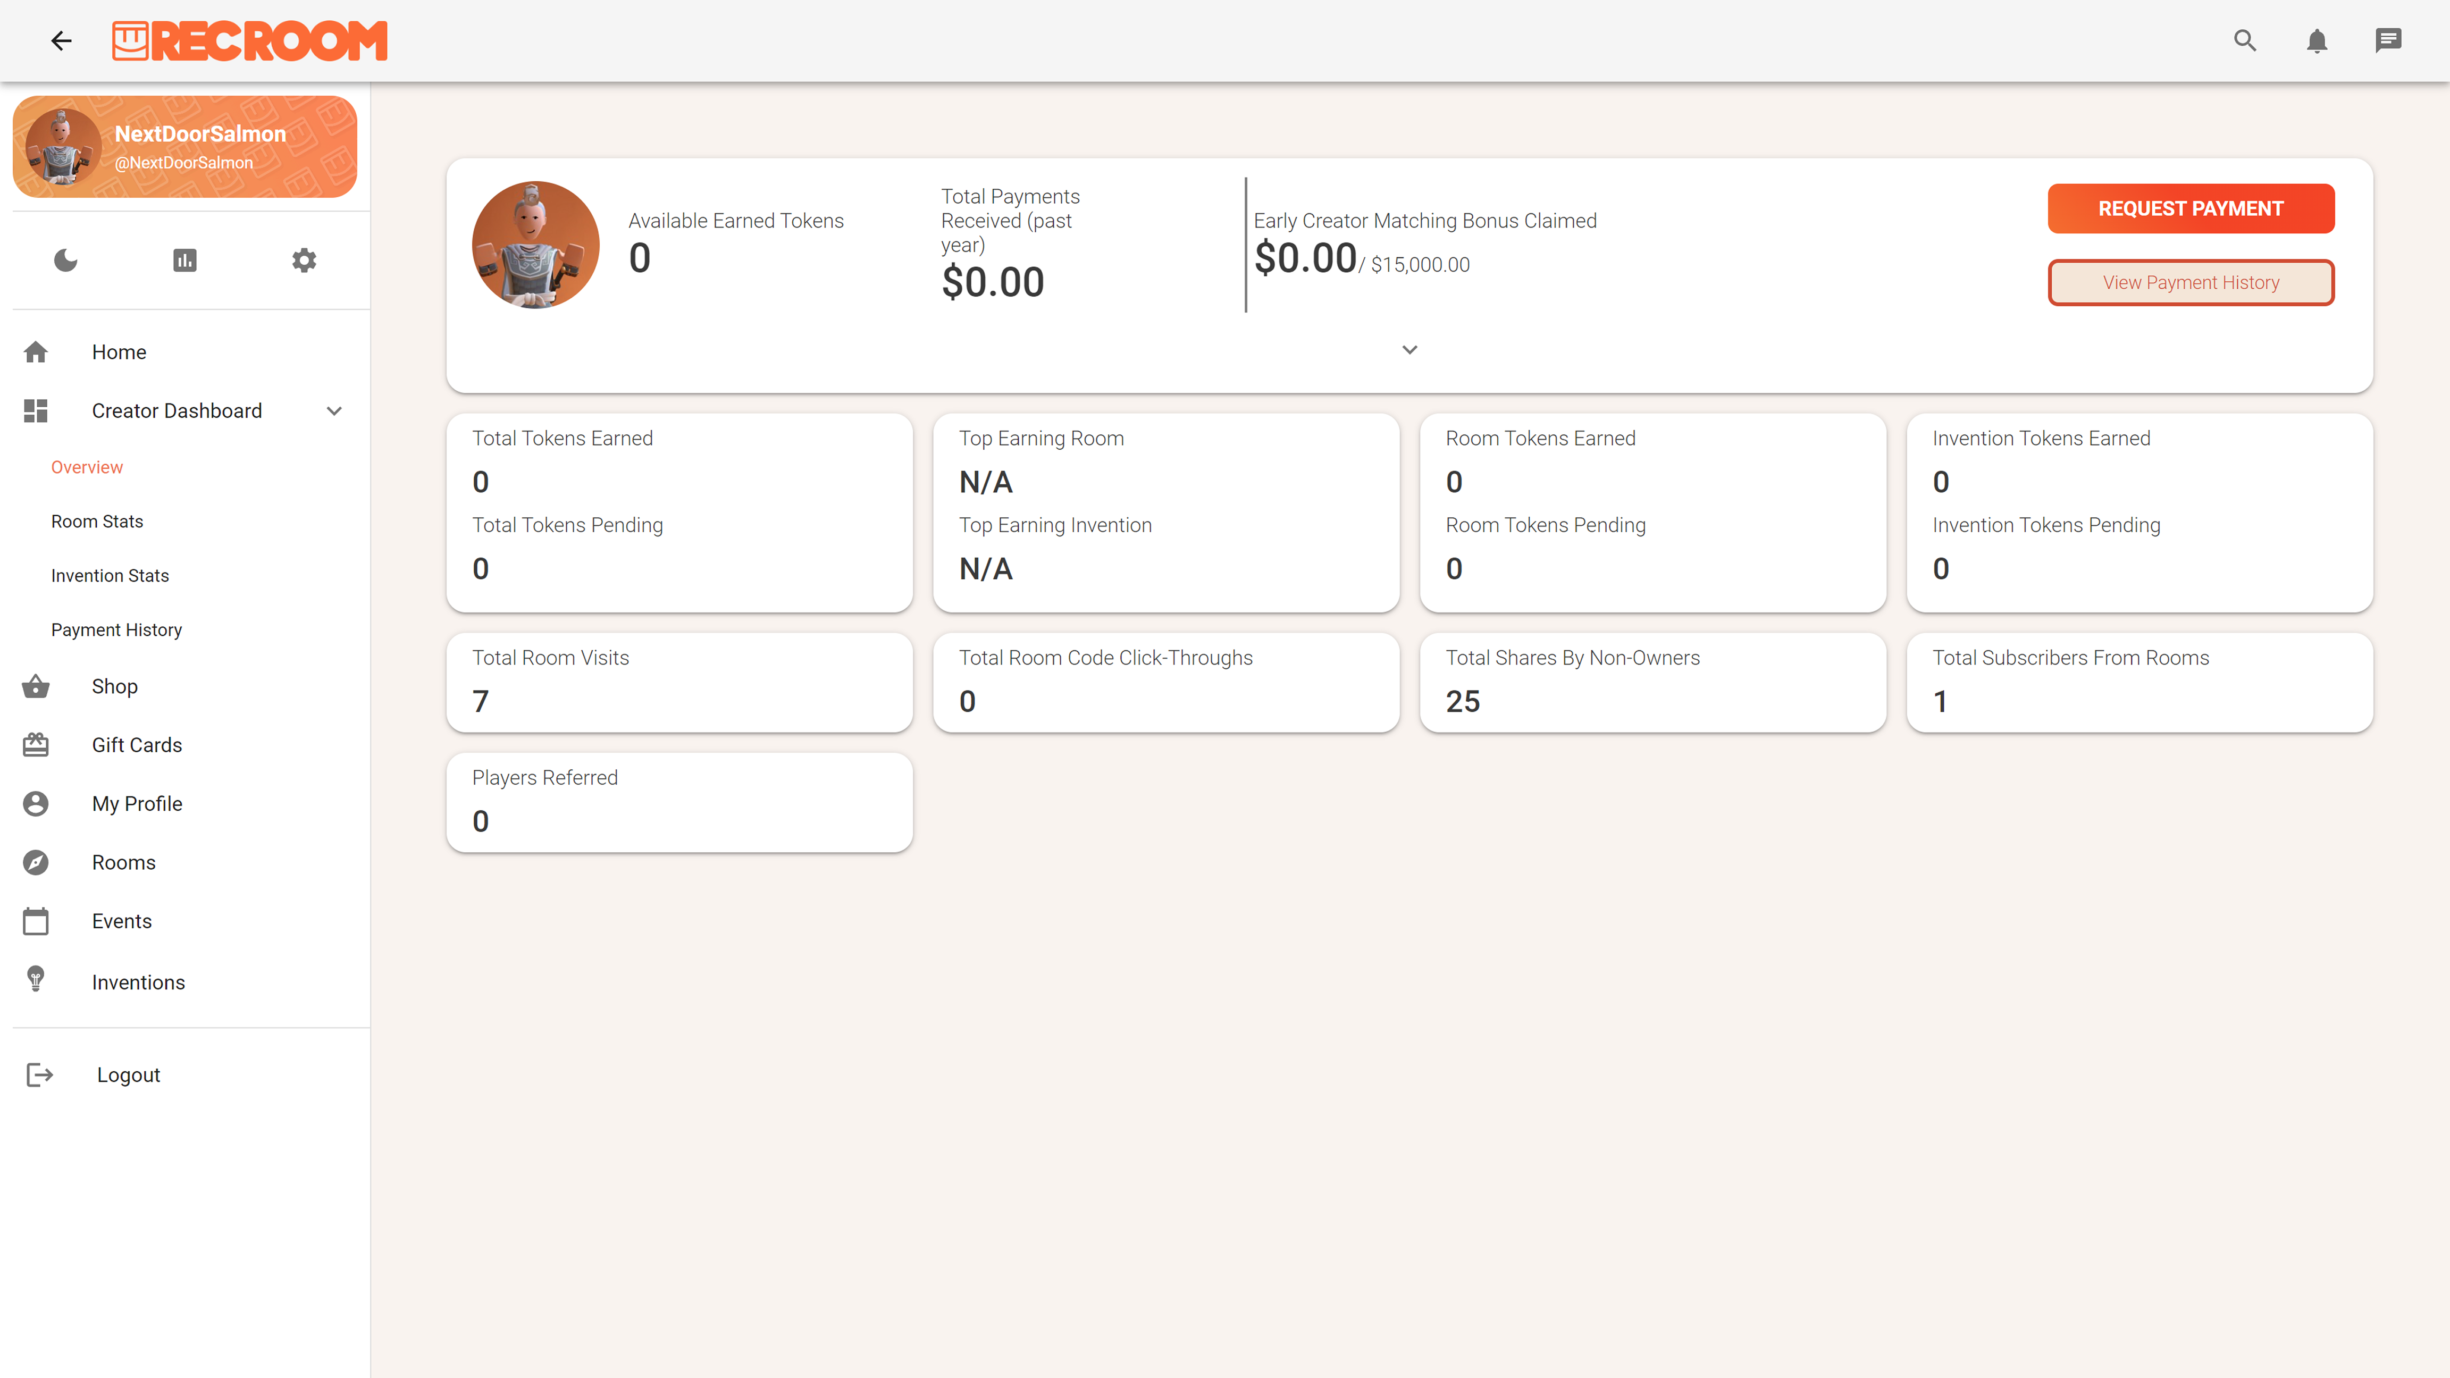Select Creator Dashboard menu item
The image size is (2450, 1378).
tap(177, 411)
